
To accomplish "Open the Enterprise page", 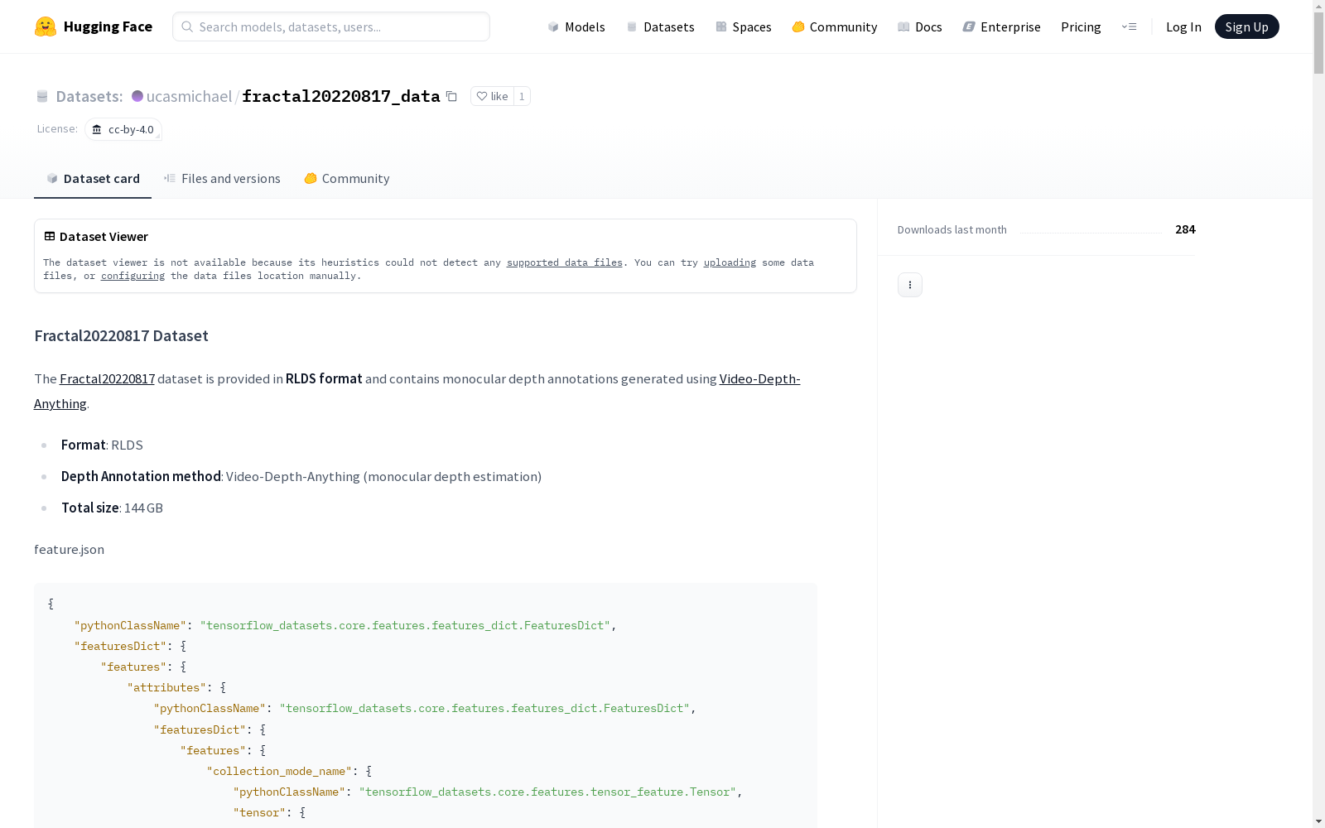I will tap(1001, 26).
